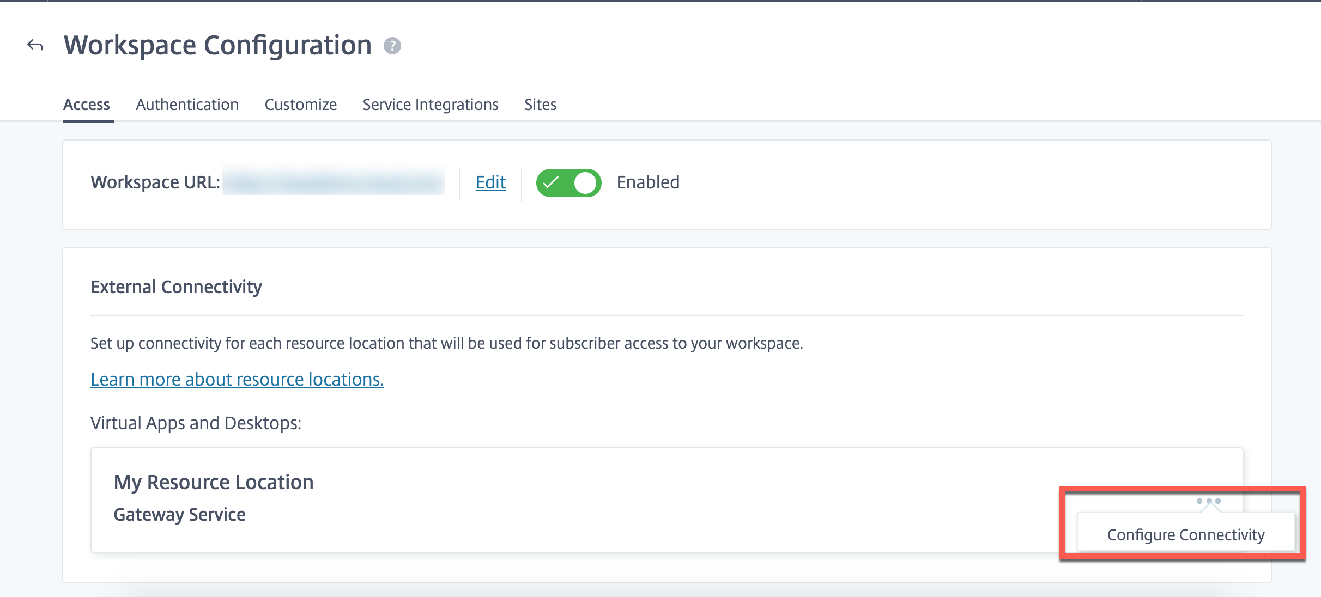Click the edit pencil icon for URL

pyautogui.click(x=489, y=182)
